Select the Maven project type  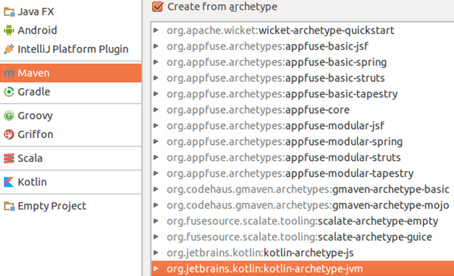71,73
